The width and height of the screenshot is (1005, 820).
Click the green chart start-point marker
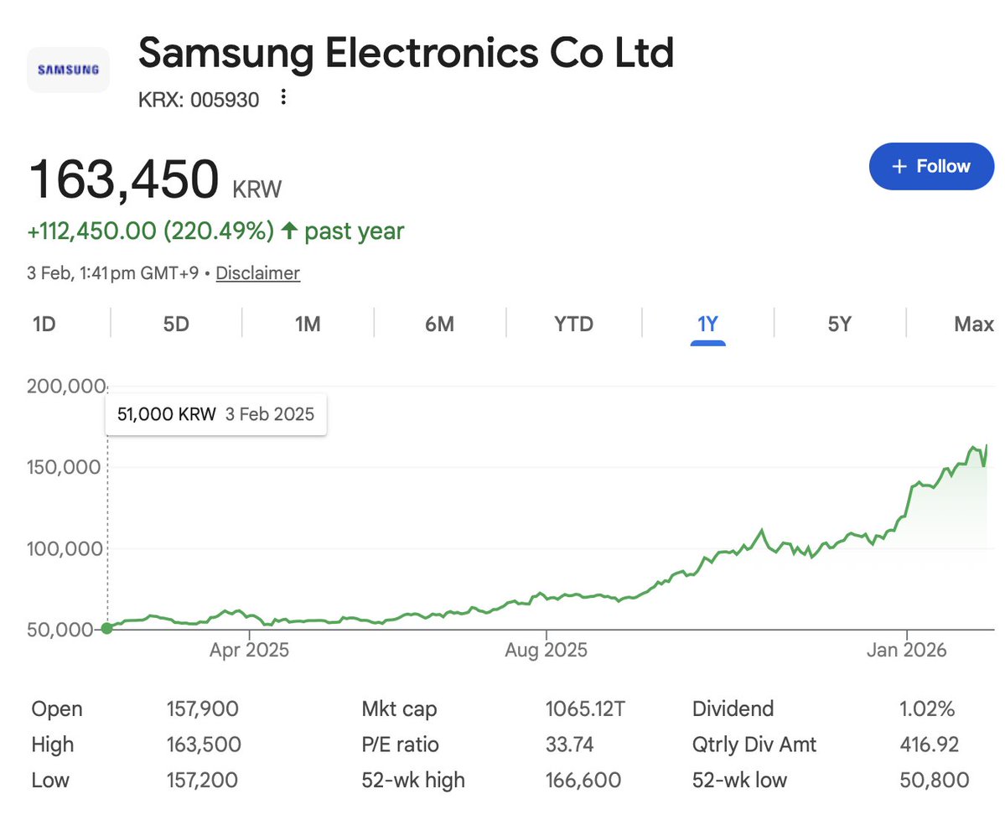pyautogui.click(x=106, y=628)
